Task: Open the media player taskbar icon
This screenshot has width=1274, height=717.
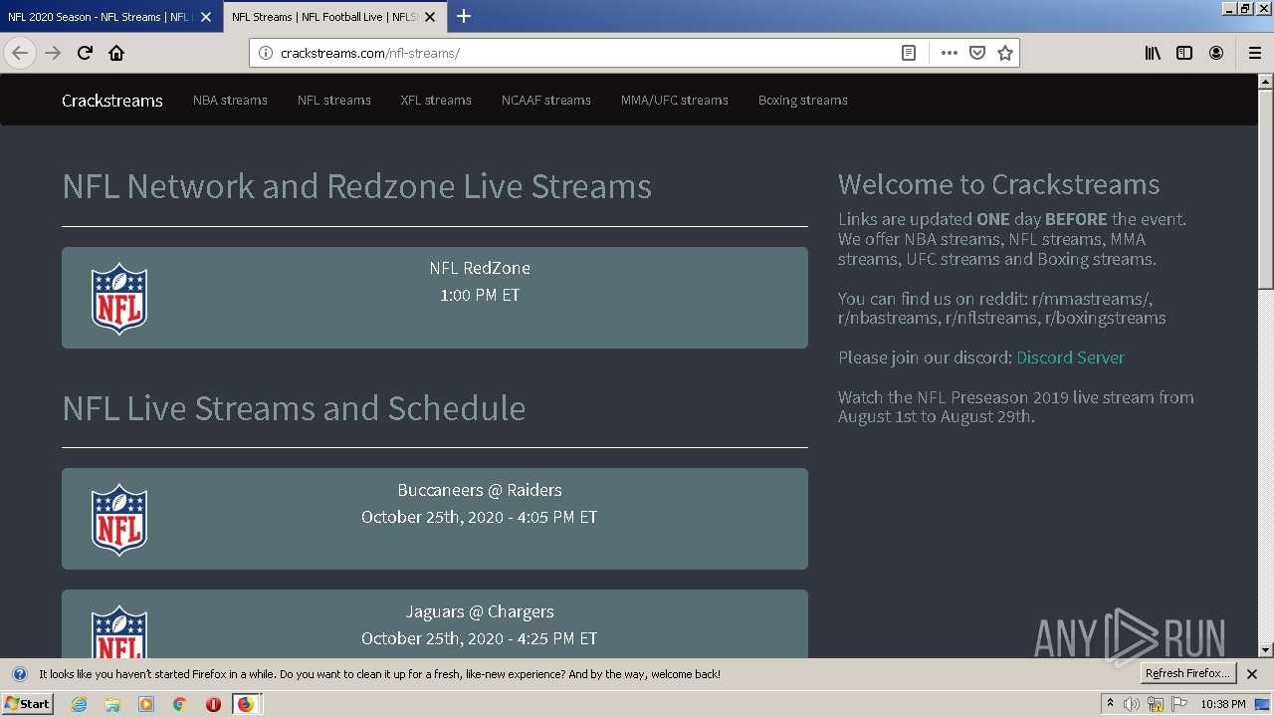Action: (x=146, y=704)
